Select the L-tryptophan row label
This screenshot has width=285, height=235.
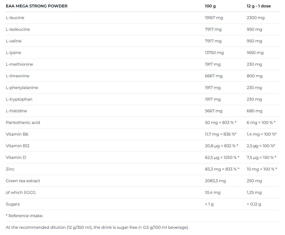click(x=19, y=99)
